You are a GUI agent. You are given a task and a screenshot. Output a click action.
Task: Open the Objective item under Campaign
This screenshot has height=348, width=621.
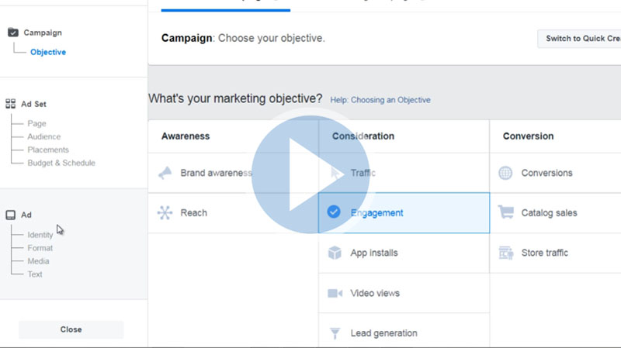point(48,53)
